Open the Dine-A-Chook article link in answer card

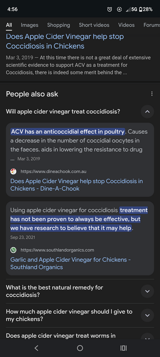coord(77,185)
